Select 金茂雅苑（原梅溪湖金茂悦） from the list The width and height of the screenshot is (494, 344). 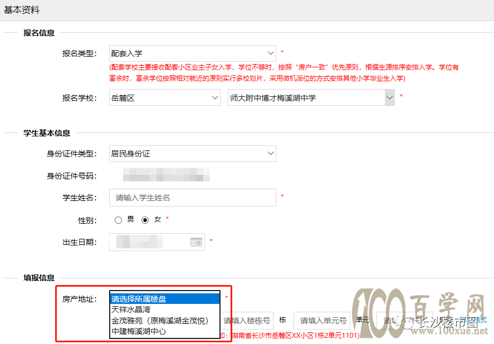pos(165,321)
